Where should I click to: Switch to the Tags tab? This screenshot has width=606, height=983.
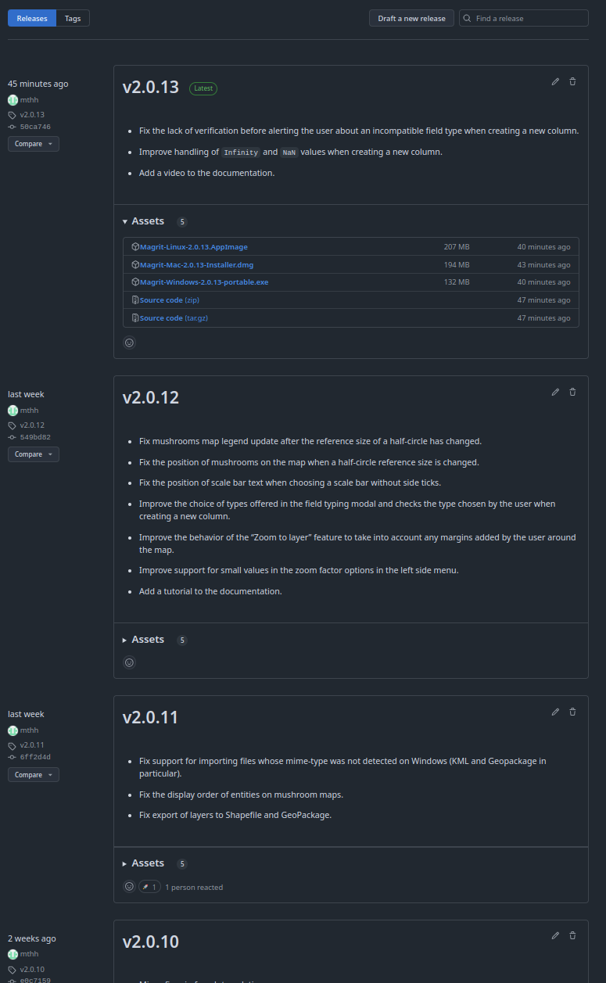[73, 18]
